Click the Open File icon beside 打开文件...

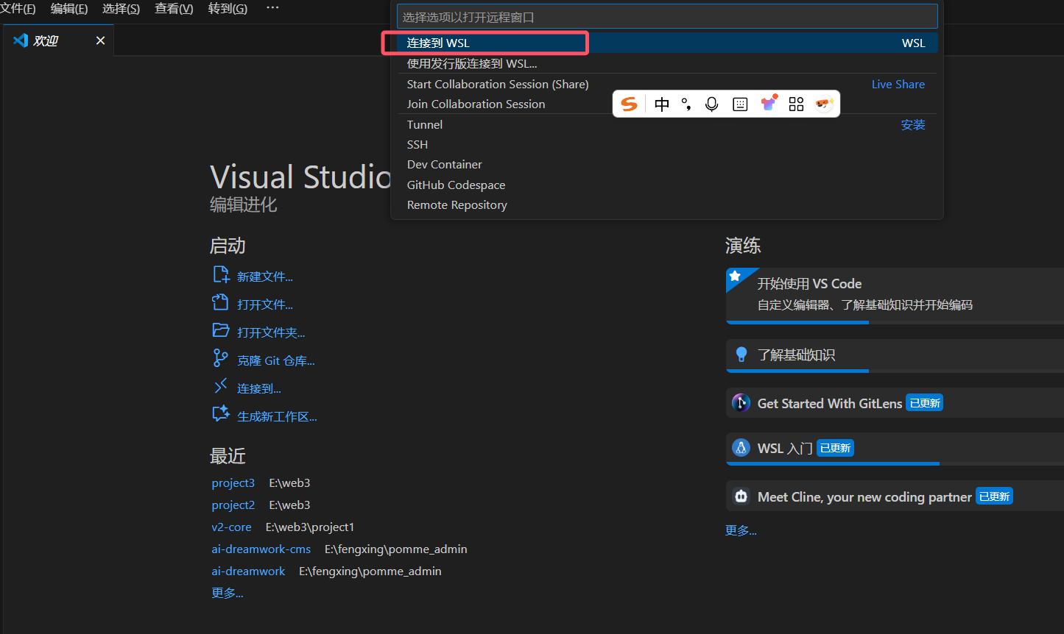(221, 302)
